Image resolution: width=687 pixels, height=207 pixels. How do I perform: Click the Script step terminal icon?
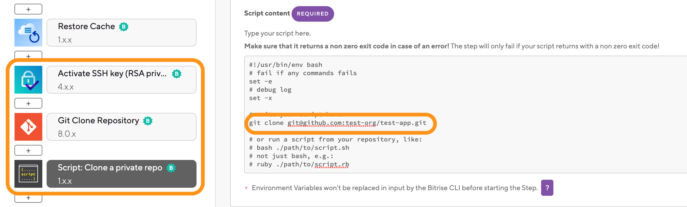28,174
